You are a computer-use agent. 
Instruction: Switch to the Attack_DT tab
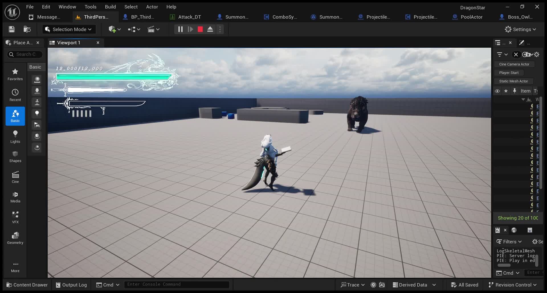point(189,17)
